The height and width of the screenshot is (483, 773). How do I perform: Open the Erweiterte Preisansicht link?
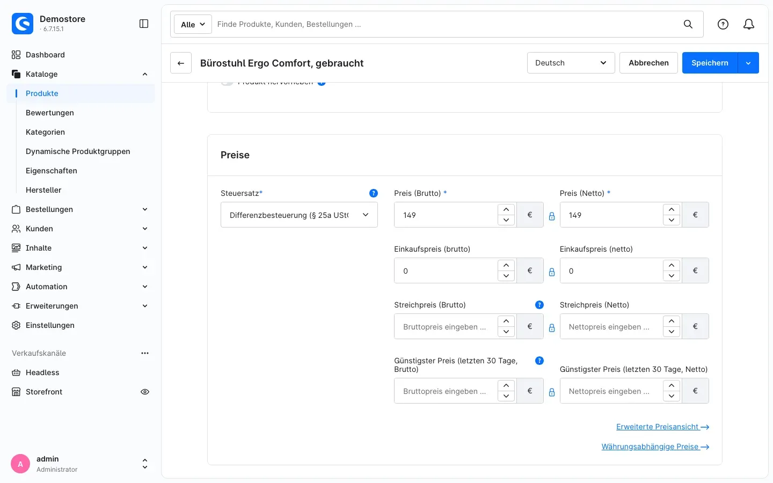point(663,427)
